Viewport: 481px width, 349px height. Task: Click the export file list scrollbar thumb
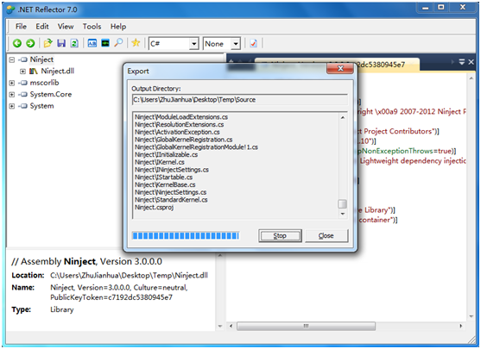pos(342,204)
